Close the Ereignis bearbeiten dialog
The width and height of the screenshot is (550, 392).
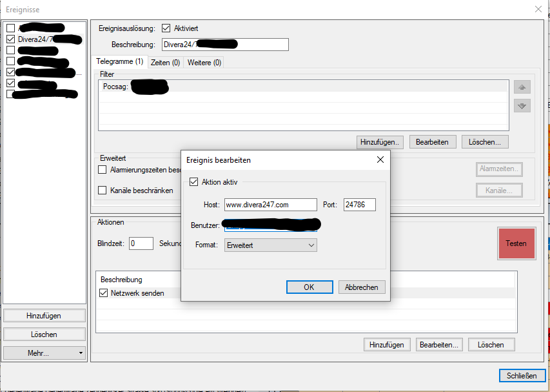pos(380,160)
